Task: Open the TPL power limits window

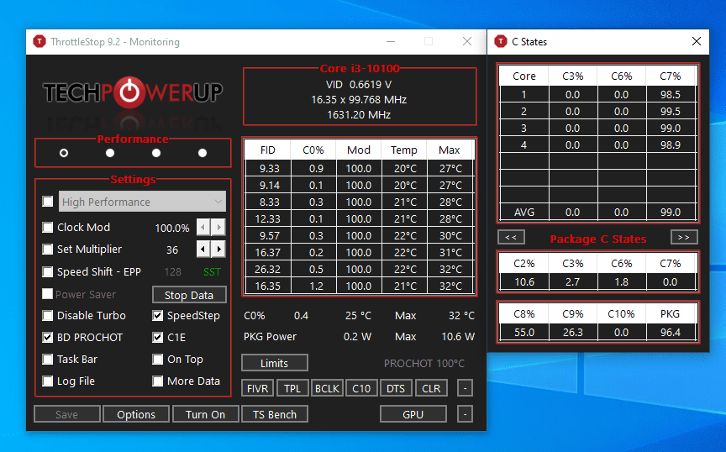Action: (x=292, y=388)
